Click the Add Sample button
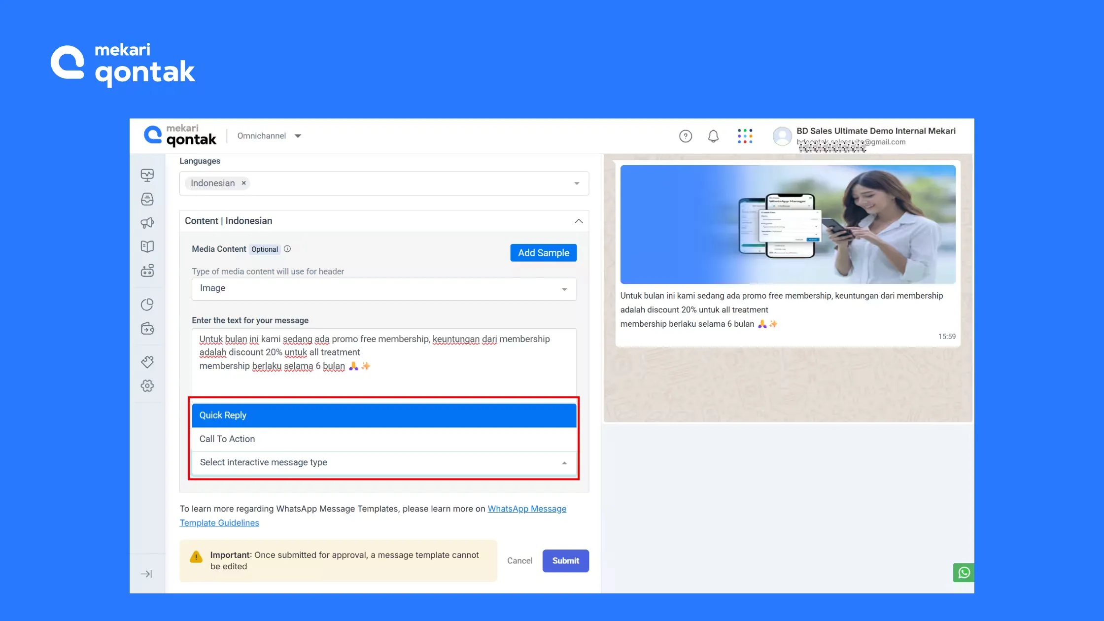 [x=543, y=253]
